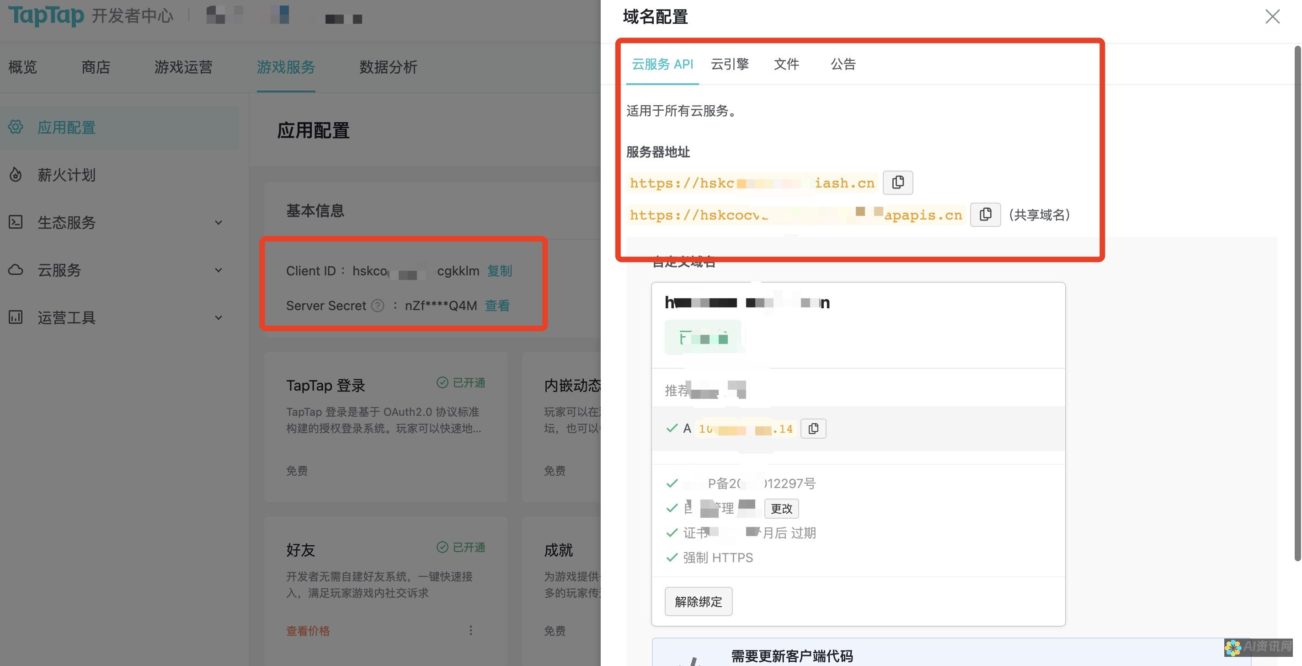Expand the 生态服务 chevron
This screenshot has height=666, width=1302.
(x=219, y=222)
